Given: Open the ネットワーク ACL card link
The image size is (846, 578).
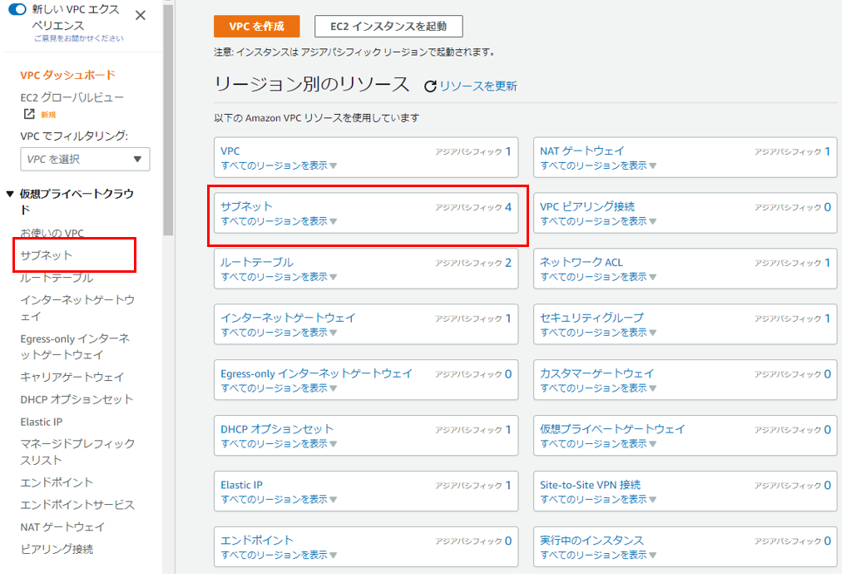Looking at the screenshot, I should click(581, 262).
